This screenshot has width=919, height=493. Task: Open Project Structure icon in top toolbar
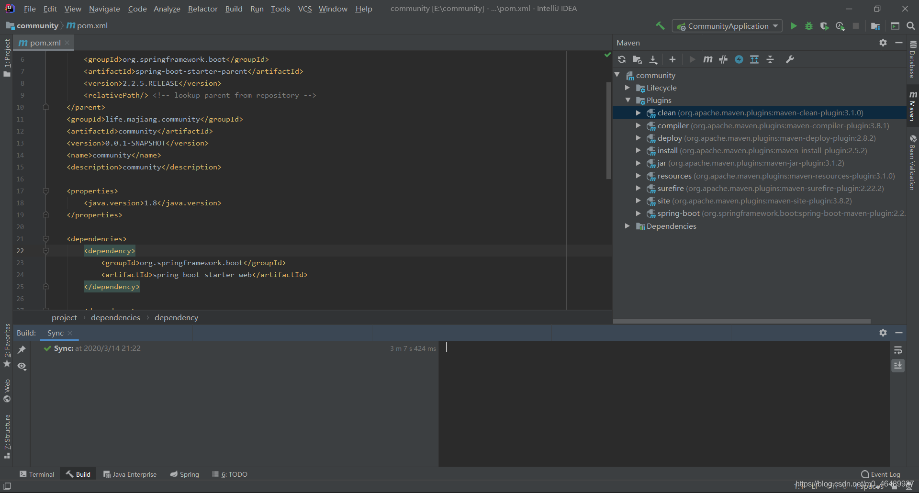(875, 26)
